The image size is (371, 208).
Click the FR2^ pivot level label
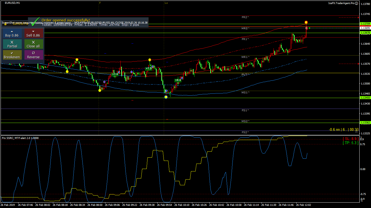(x=246, y=17)
